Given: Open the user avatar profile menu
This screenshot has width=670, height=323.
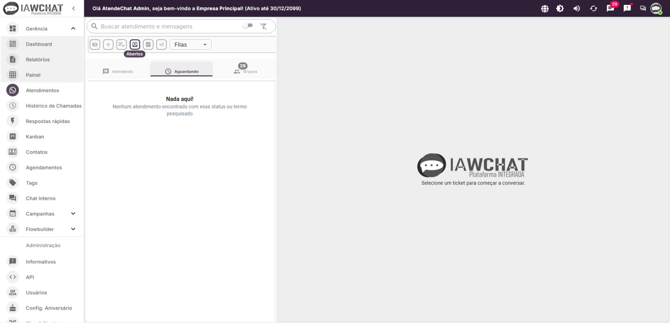Looking at the screenshot, I should coord(656,8).
